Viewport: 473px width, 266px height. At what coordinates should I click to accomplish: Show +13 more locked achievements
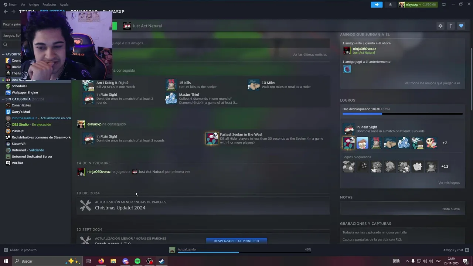click(445, 167)
